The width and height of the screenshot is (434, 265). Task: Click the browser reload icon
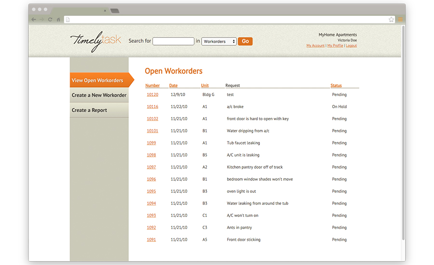click(50, 20)
